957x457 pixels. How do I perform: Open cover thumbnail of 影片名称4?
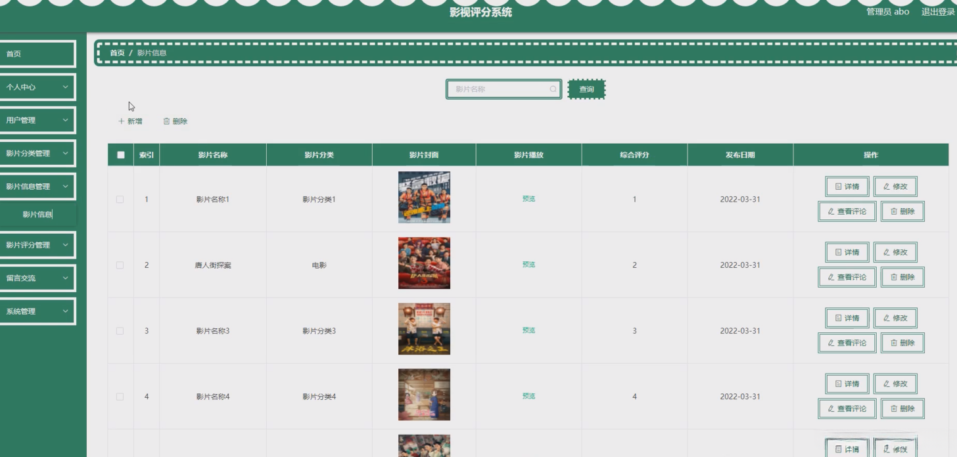pos(424,395)
